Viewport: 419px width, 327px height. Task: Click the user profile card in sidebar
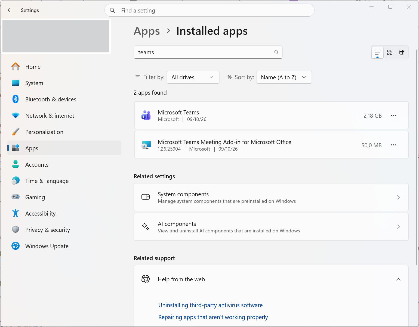pyautogui.click(x=56, y=36)
